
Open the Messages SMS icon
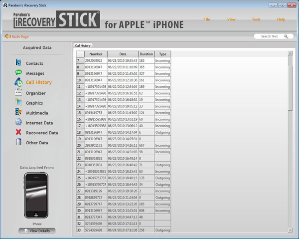[x=18, y=73]
